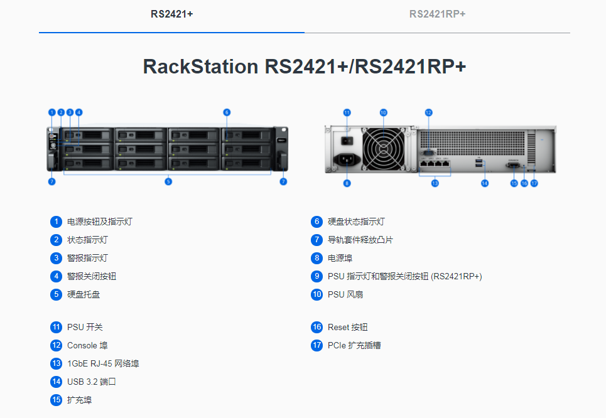
Task: Click marker 16 on the rear panel diagram
Action: pos(524,183)
